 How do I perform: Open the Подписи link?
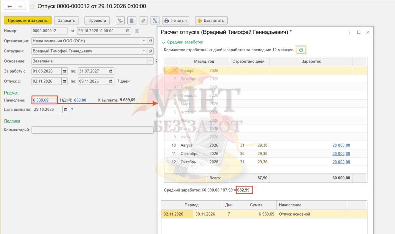12,121
